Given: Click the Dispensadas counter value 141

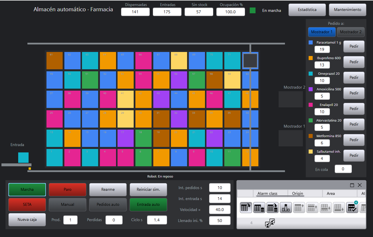Looking at the screenshot, I should coord(135,12).
